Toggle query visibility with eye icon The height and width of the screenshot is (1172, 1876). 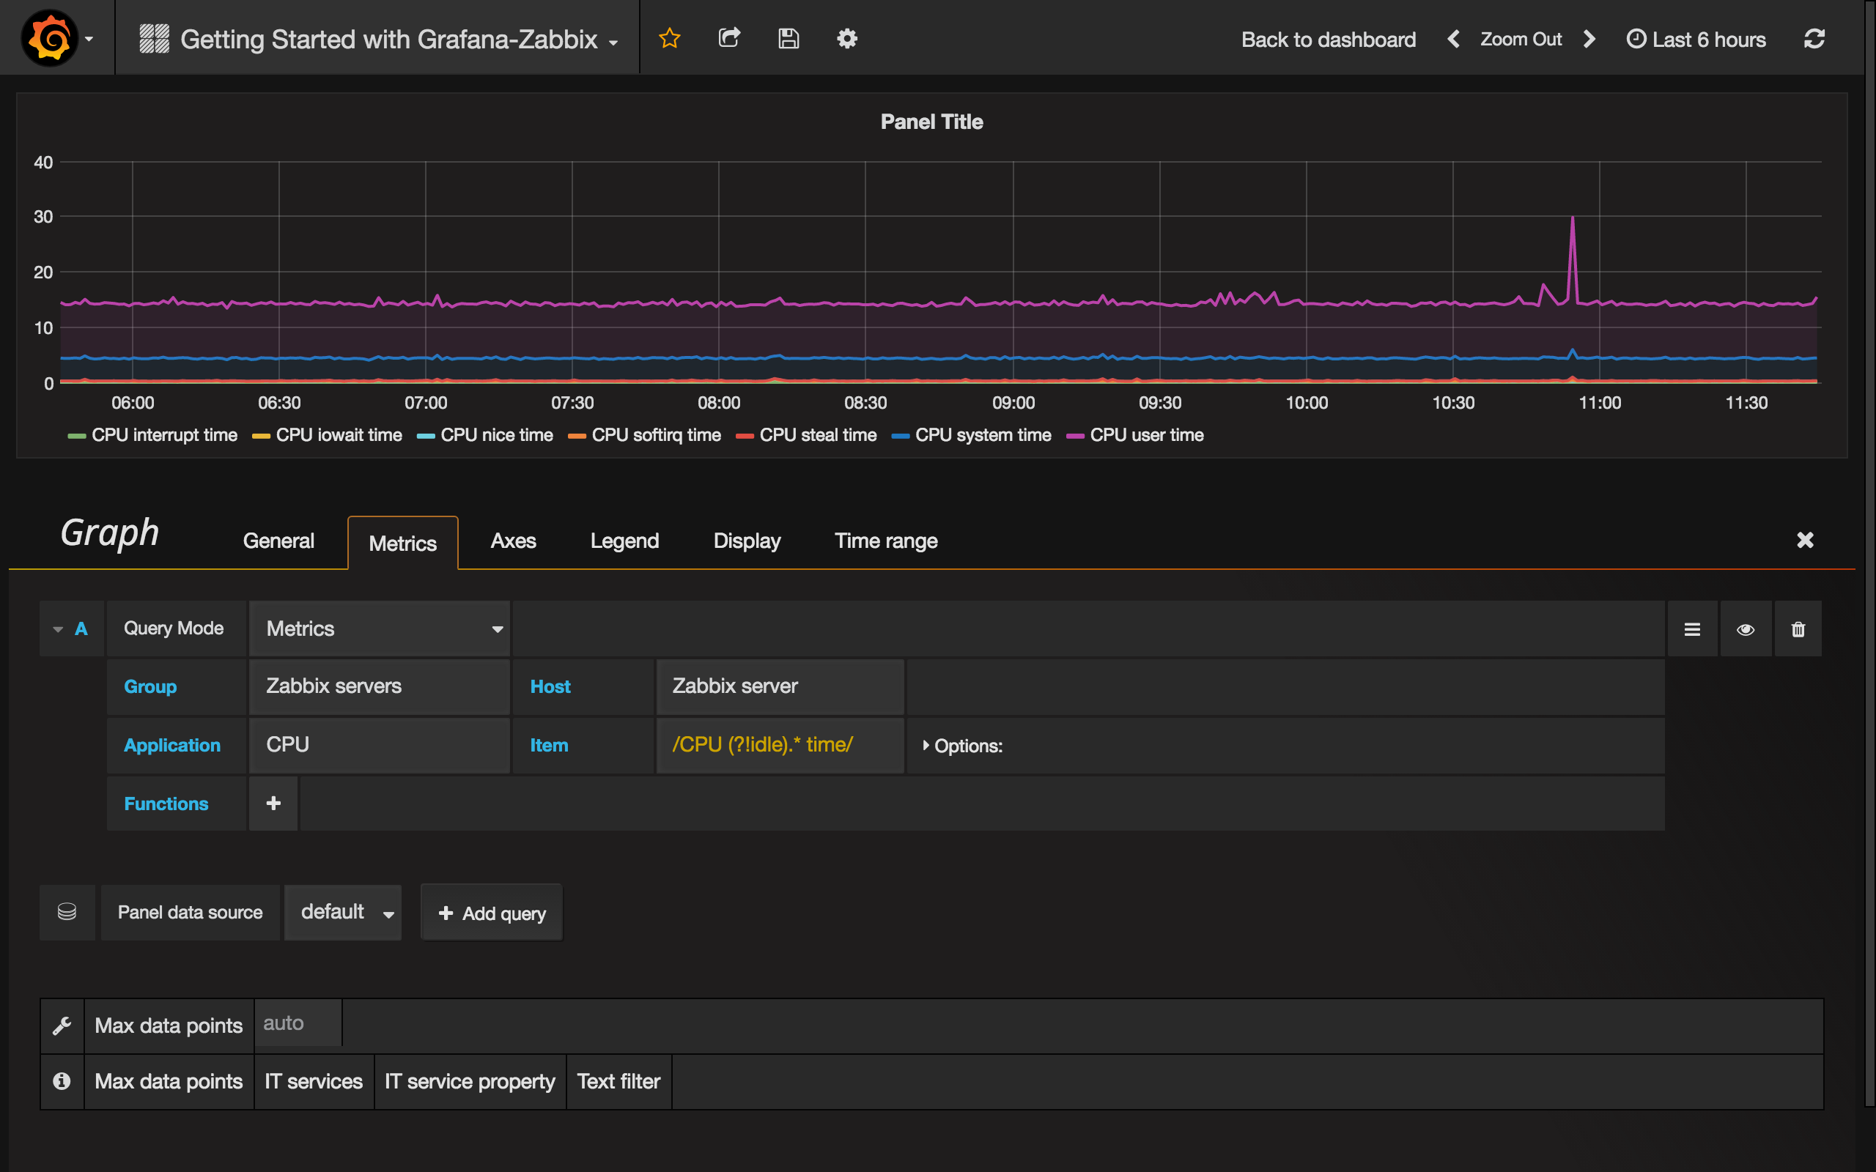point(1745,629)
